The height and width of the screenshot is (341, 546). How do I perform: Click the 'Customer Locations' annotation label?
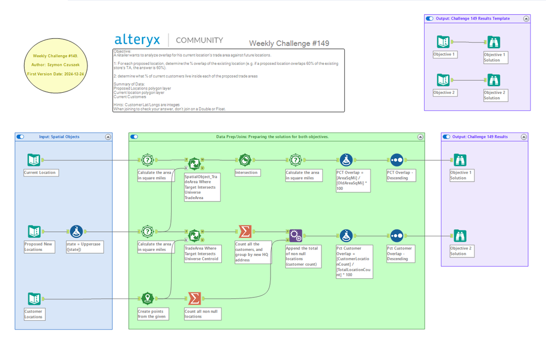tap(34, 314)
